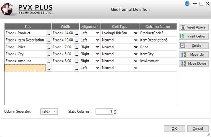Click the Insert Below button

tap(194, 36)
